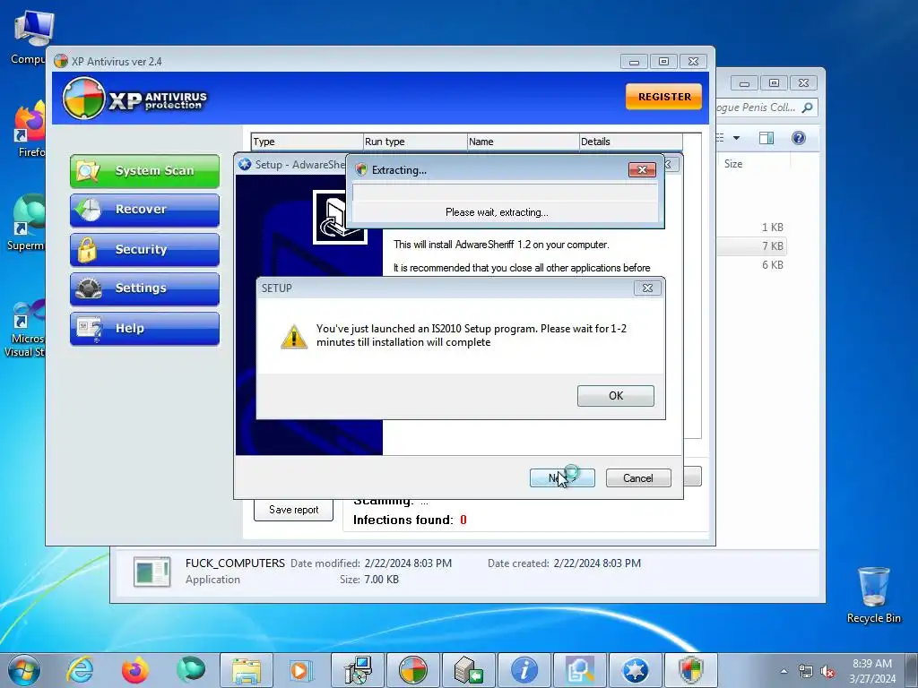Open the Firefox desktop shortcut
This screenshot has height=688, width=918.
30,129
